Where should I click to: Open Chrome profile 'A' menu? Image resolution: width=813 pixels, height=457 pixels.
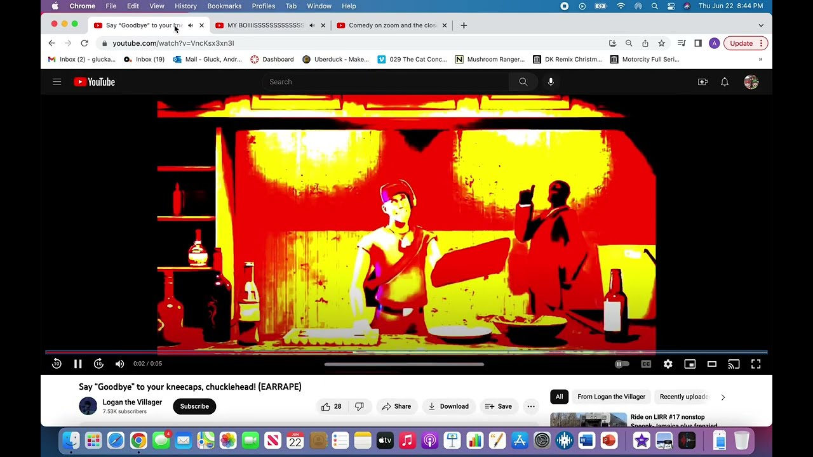click(715, 43)
